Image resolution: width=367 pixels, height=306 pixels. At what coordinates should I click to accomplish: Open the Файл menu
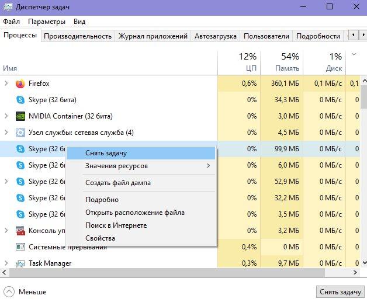[11, 22]
